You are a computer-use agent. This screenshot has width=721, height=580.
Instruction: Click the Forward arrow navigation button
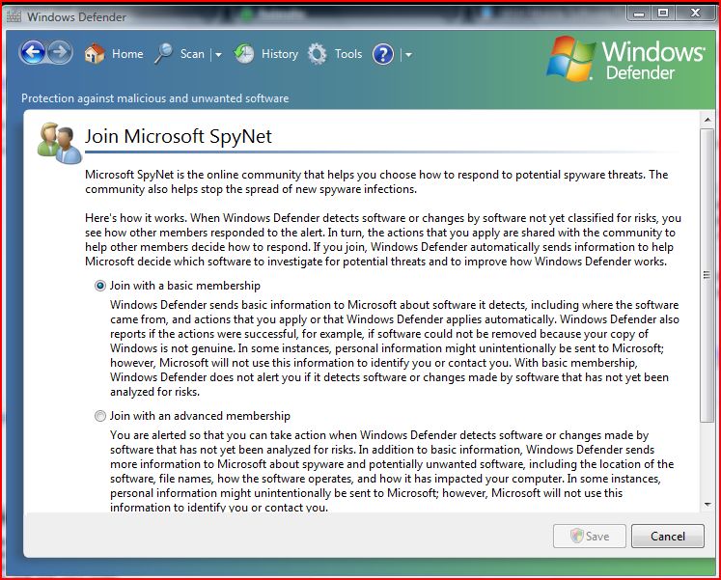pos(60,53)
